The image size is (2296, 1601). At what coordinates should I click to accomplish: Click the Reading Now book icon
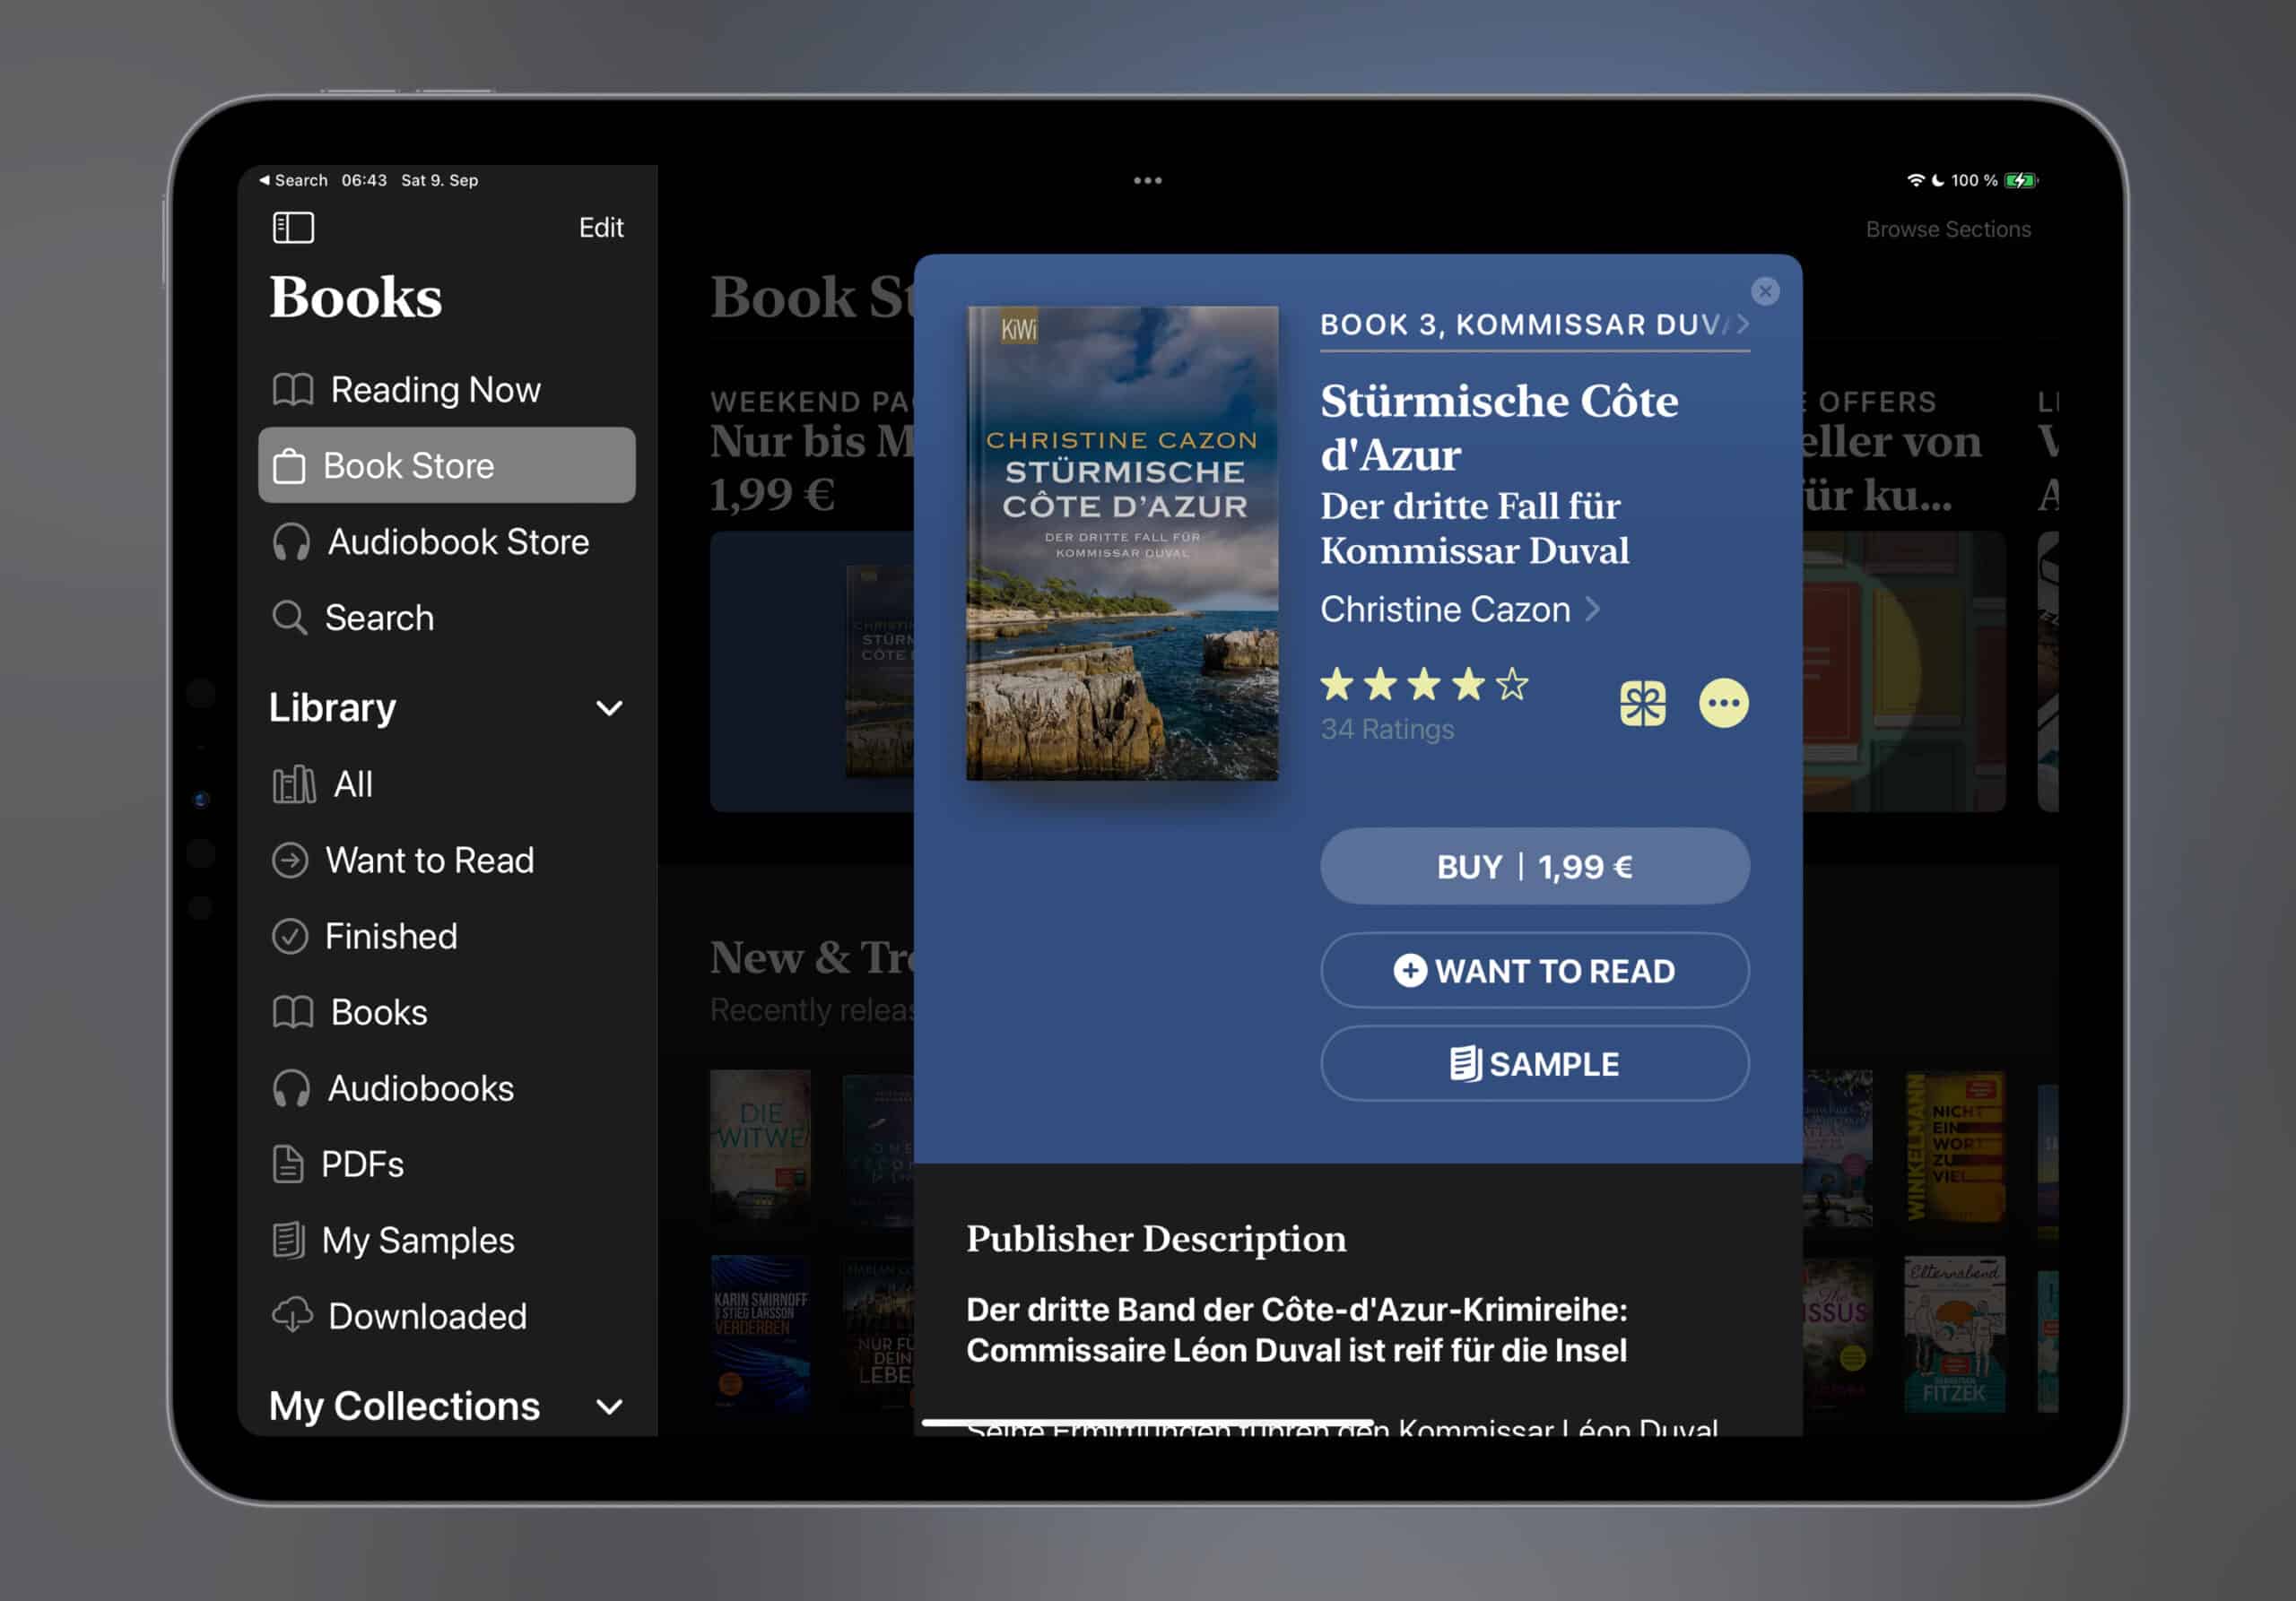(293, 390)
